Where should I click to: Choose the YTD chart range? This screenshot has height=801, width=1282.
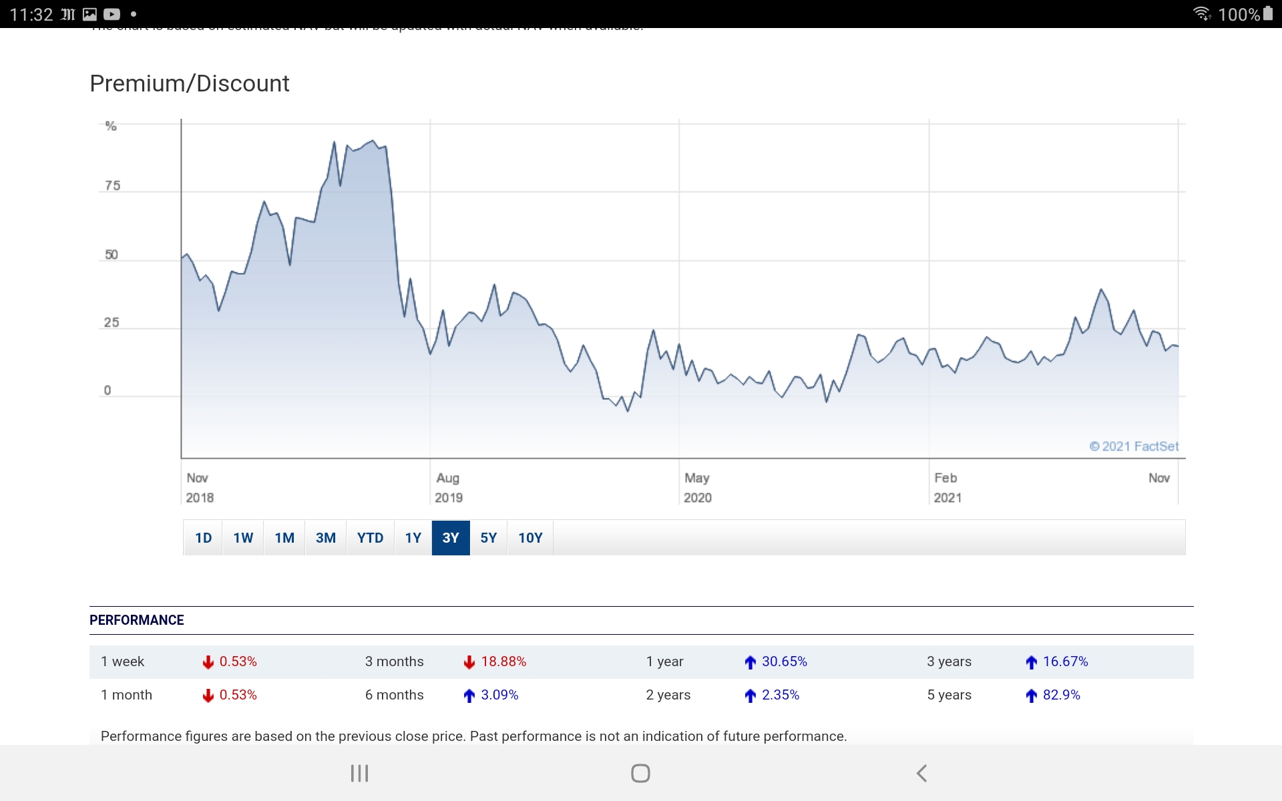[370, 538]
